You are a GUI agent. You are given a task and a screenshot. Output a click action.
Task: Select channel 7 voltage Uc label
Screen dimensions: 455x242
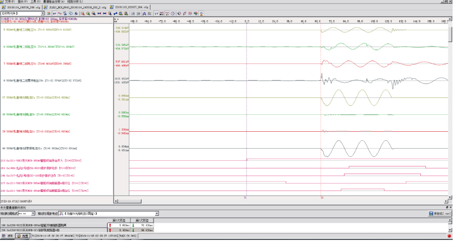coord(37,64)
